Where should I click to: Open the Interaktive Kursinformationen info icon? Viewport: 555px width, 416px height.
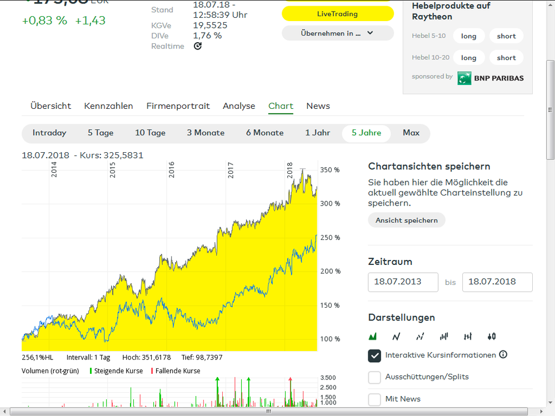click(x=503, y=355)
